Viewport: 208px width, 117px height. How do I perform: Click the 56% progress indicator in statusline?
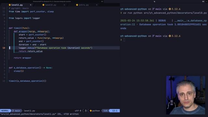pos(105,110)
